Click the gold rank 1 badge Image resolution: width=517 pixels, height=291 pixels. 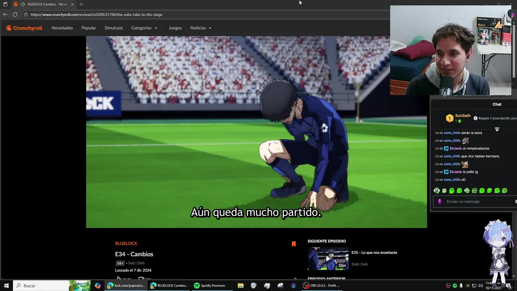[450, 118]
